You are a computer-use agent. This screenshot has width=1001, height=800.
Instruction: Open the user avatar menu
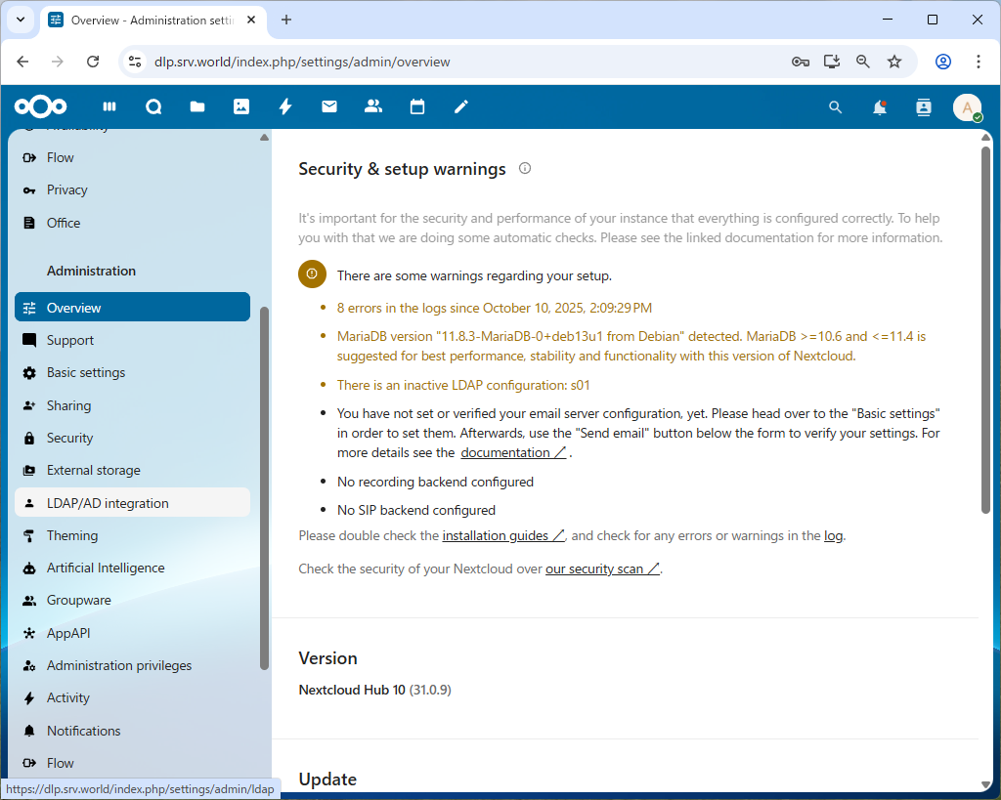(967, 107)
